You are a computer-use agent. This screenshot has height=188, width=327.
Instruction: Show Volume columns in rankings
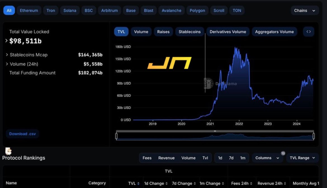coord(188,158)
